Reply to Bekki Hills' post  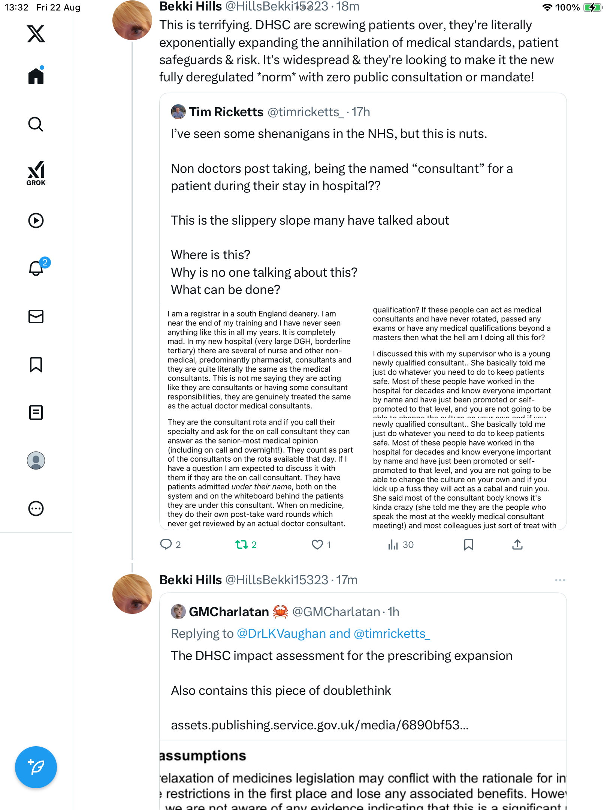166,544
